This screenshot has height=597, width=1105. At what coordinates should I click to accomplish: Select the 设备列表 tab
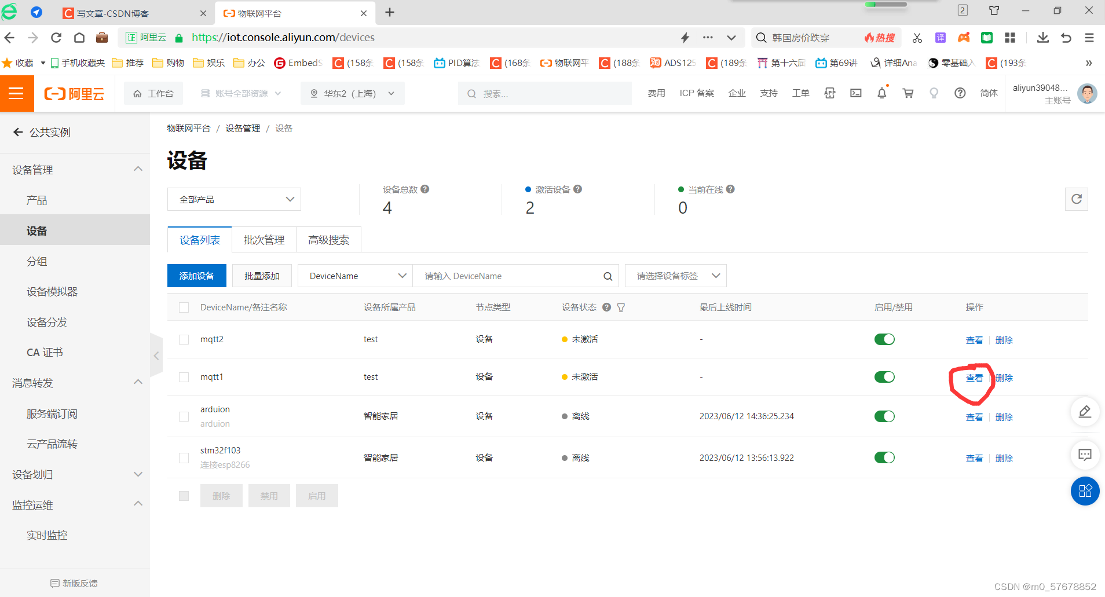200,240
